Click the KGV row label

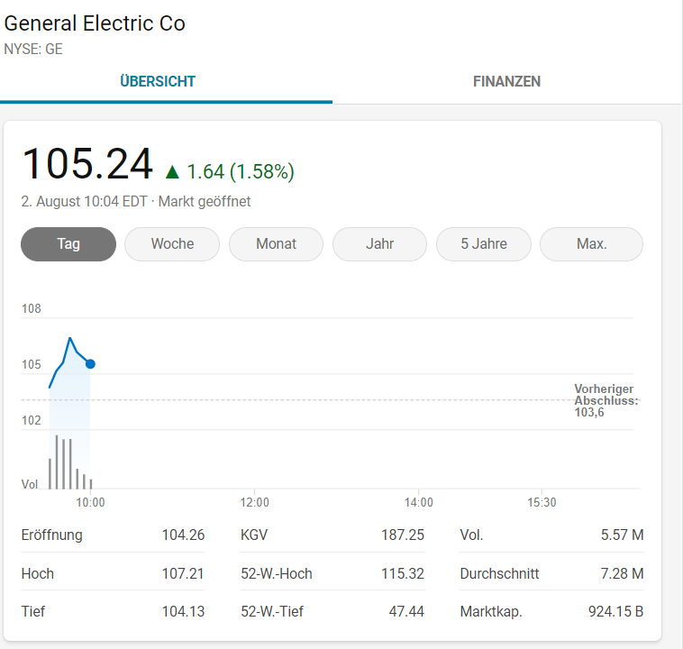[254, 535]
